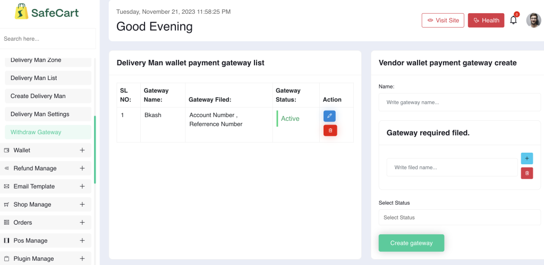Click the Vendor wallet payment gateway create title
The width and height of the screenshot is (544, 265).
point(447,63)
